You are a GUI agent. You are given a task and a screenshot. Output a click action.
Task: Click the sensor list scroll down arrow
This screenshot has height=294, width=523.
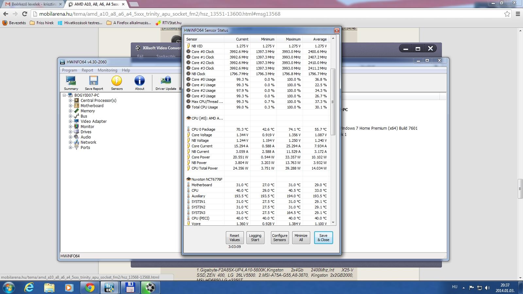[333, 222]
